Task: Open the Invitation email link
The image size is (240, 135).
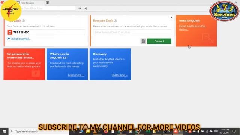Action: pos(21,39)
